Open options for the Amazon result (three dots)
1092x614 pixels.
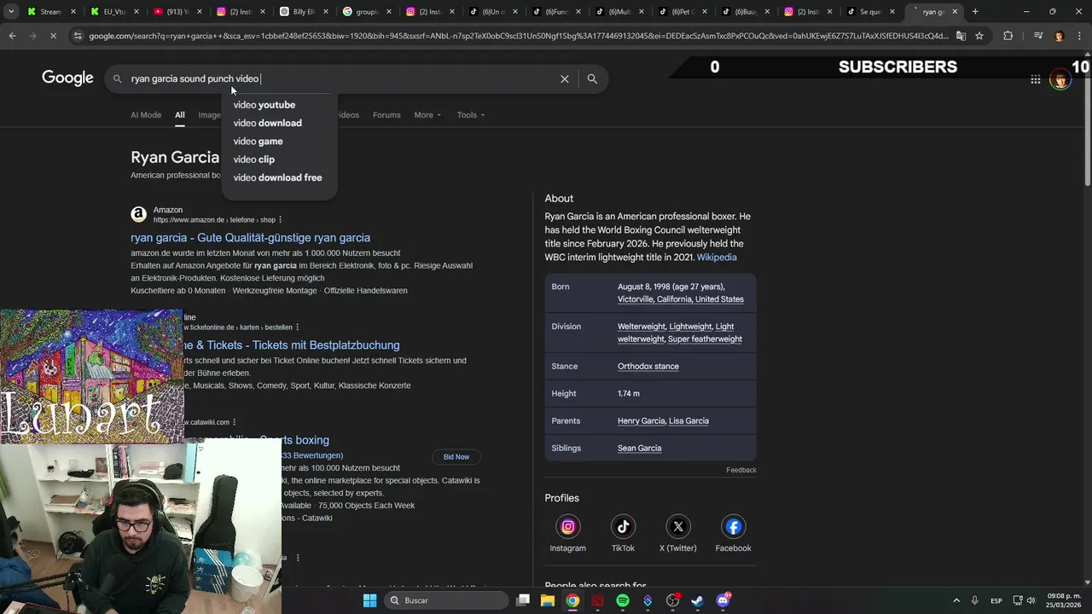point(280,220)
